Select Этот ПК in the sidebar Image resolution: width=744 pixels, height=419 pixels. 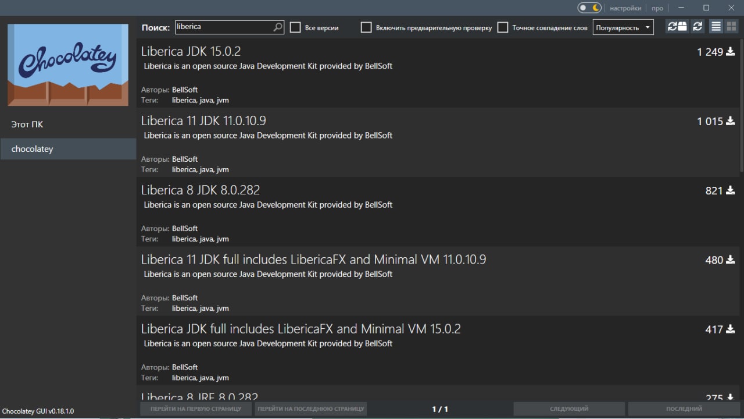click(x=68, y=125)
